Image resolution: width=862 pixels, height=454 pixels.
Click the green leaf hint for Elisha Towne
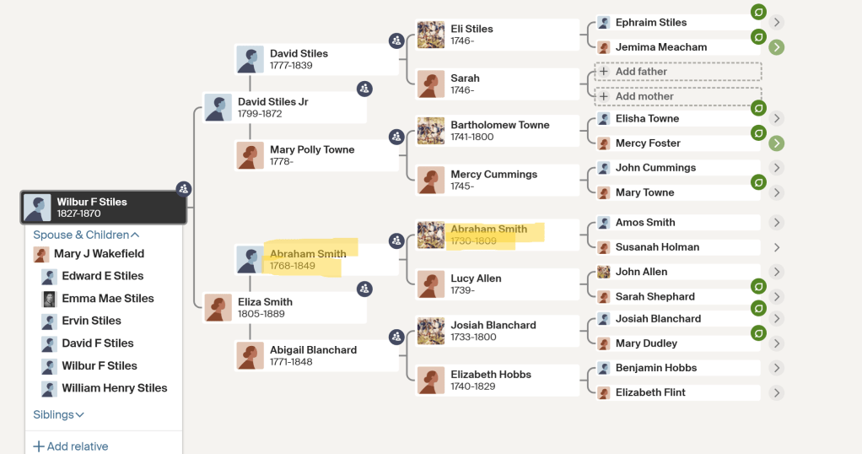[758, 108]
